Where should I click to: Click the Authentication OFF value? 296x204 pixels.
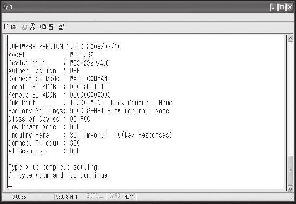click(x=75, y=71)
